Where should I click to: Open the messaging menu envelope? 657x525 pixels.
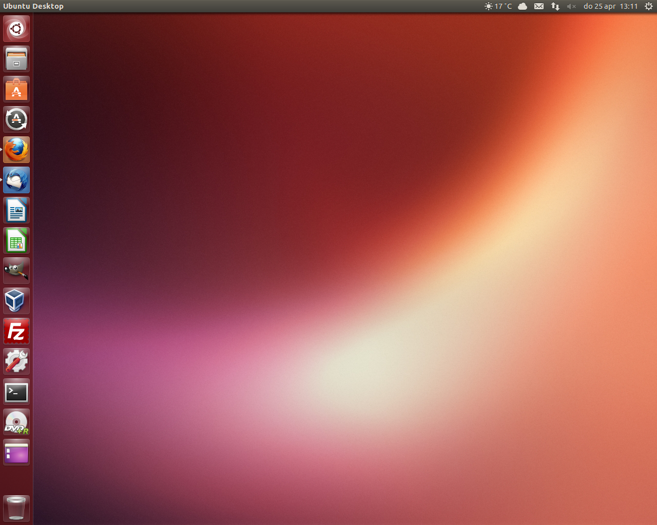tap(538, 6)
